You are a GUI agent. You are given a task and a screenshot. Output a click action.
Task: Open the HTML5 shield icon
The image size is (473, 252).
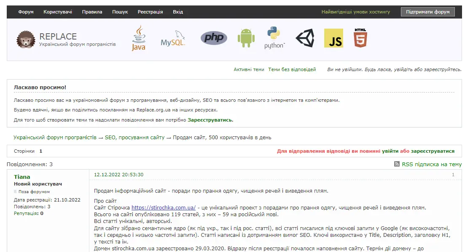click(x=360, y=38)
